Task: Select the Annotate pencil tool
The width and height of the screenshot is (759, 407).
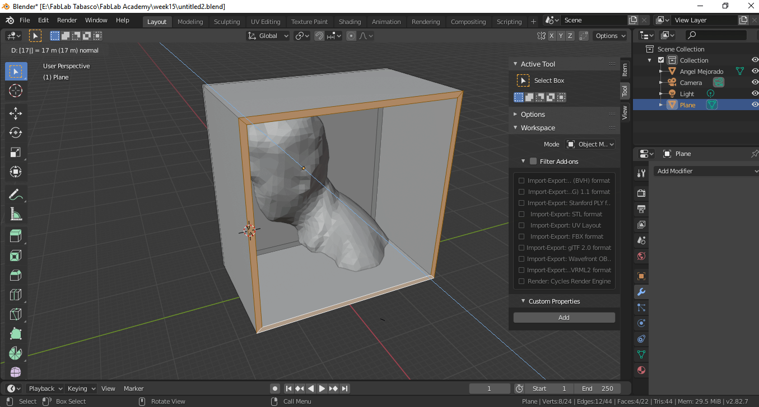Action: click(16, 195)
